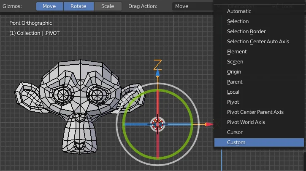
Task: Click the Front Orthographic view label
Action: tap(31, 23)
